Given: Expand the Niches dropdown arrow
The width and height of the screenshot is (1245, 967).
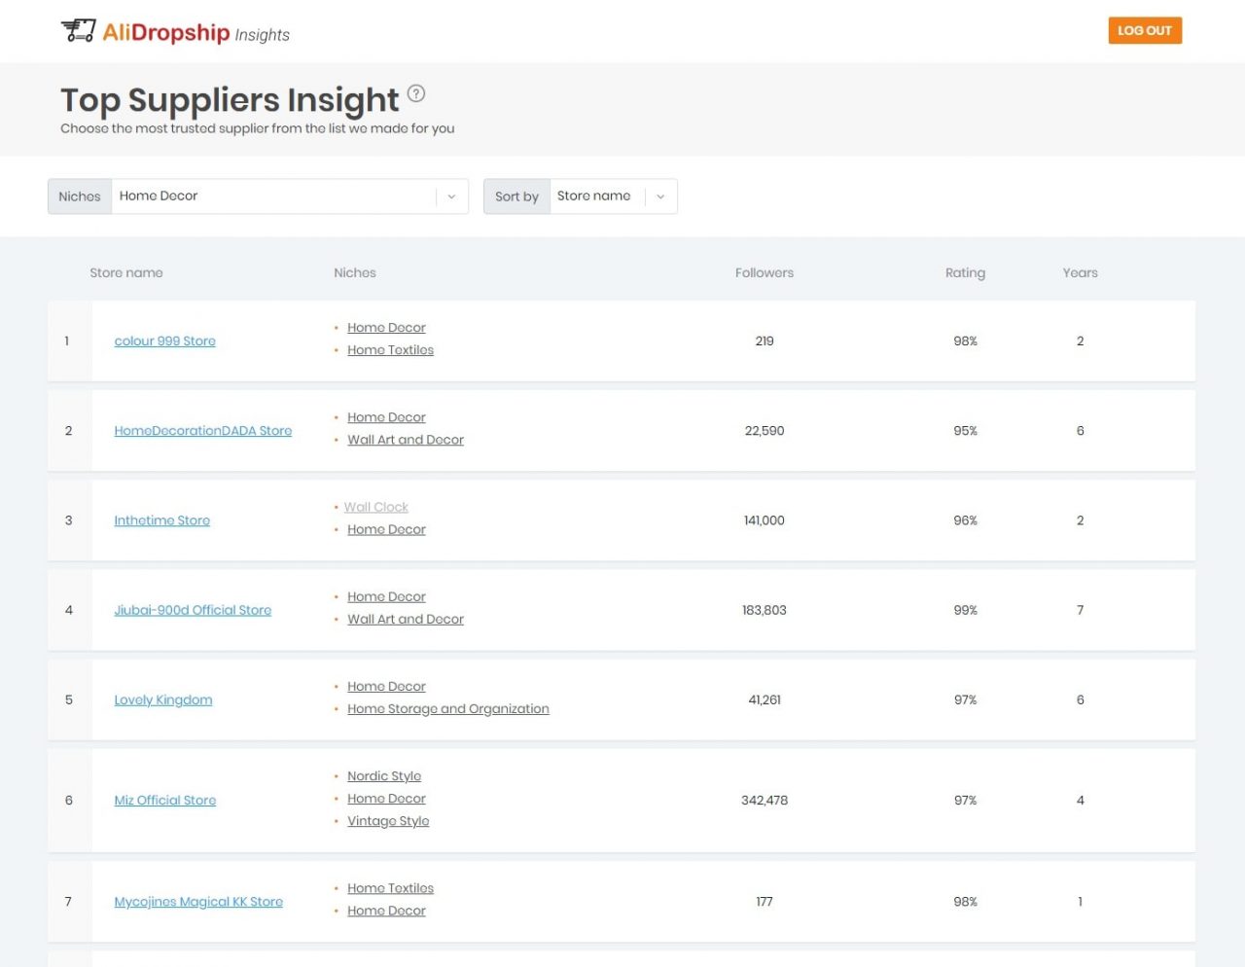Looking at the screenshot, I should (x=451, y=197).
